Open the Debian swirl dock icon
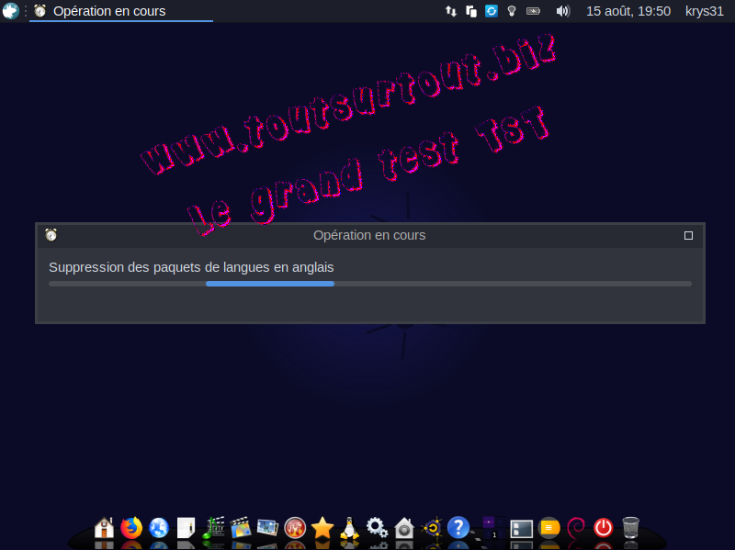Screen dimensions: 735x550 [x=576, y=528]
